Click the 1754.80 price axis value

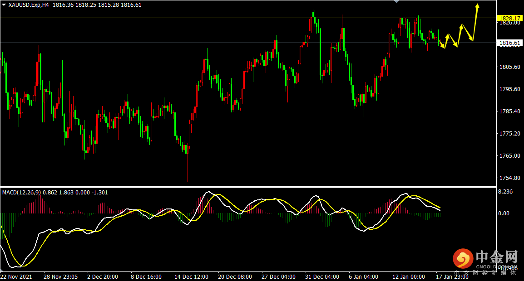pos(509,178)
